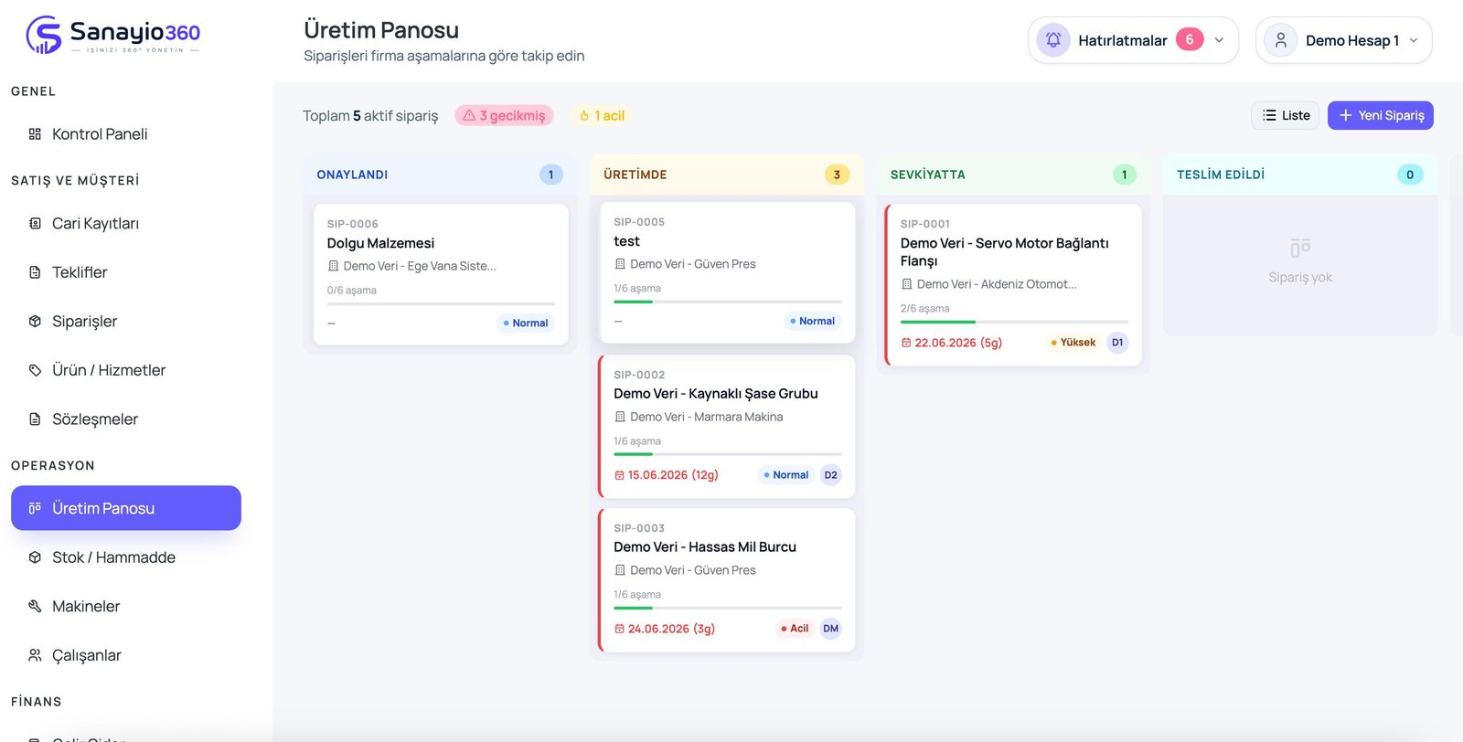Open Cari Kayıtları in the sidebar

coord(126,223)
